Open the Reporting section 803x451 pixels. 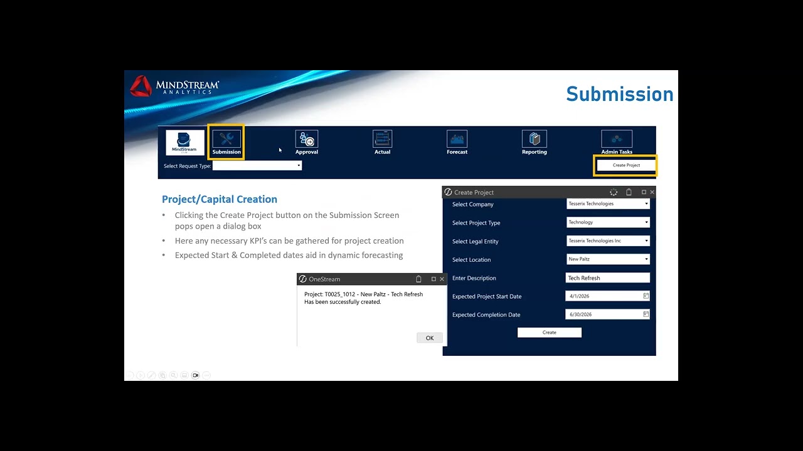(534, 143)
